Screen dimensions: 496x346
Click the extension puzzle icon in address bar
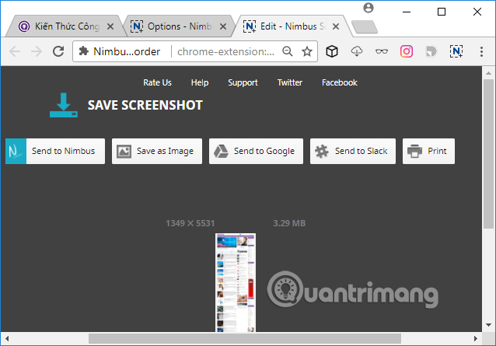coord(83,51)
